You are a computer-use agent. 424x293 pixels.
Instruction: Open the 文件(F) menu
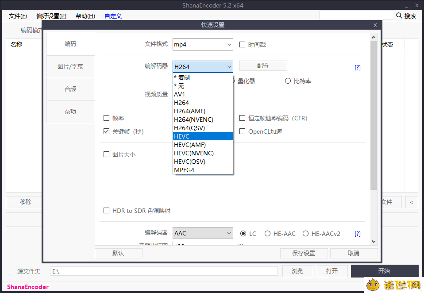[18, 16]
